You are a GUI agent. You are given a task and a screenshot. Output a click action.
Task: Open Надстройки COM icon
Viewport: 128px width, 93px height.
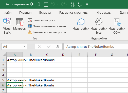click(x=117, y=26)
